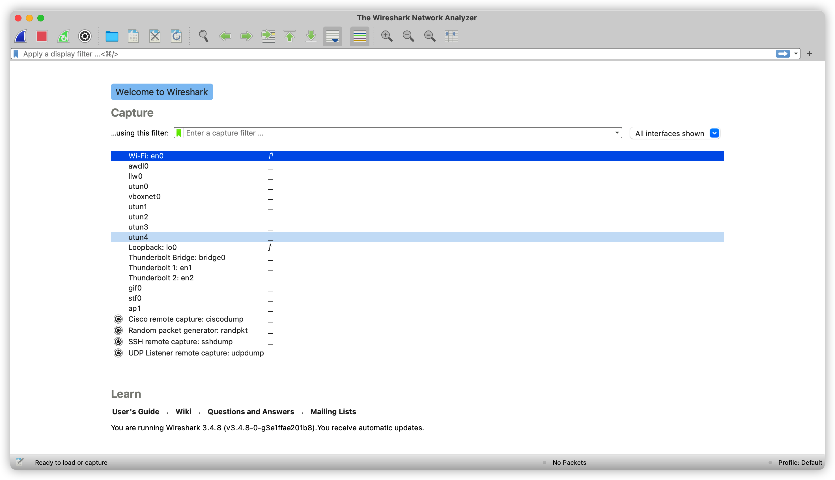Select the utun3 interface
This screenshot has width=835, height=480.
click(417, 227)
